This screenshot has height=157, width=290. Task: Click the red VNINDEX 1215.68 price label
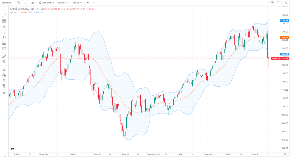[280, 58]
